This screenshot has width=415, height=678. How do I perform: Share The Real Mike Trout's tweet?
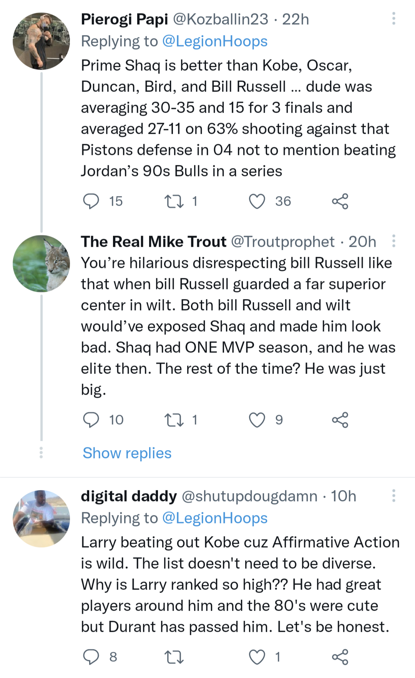point(340,420)
